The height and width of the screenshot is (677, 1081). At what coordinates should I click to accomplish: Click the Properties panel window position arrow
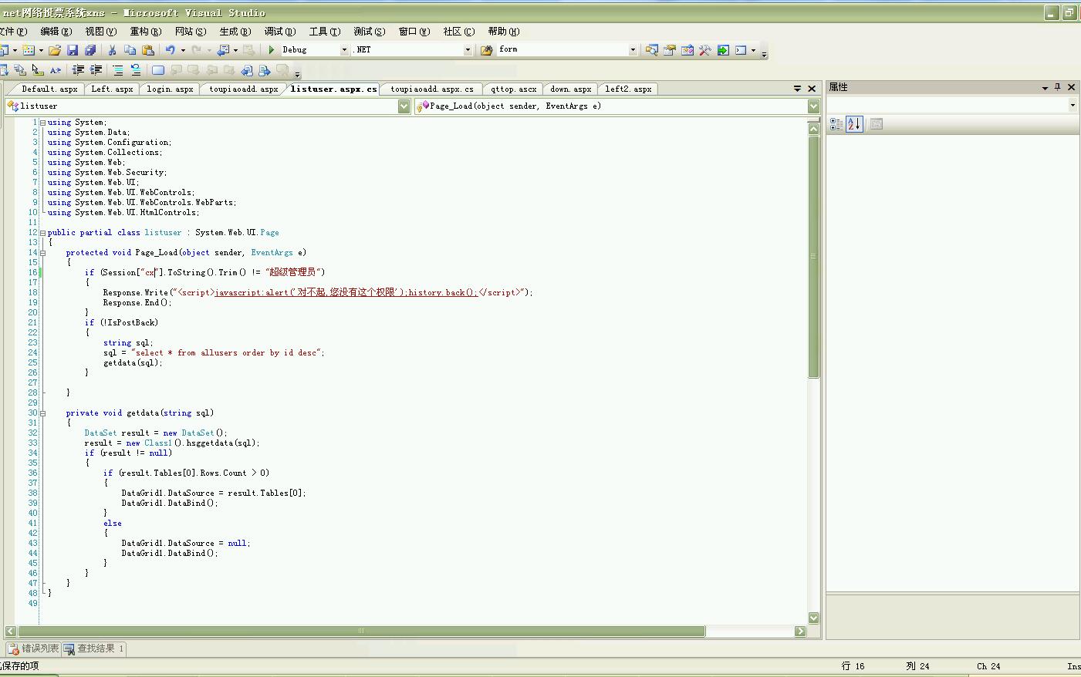click(x=1045, y=87)
